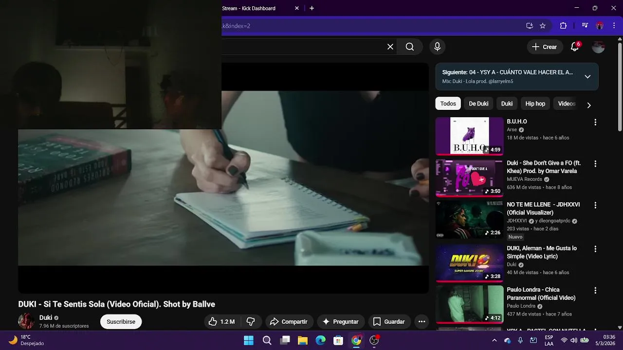
Task: Open She Don't Give a FO thumbnail
Action: [469, 177]
